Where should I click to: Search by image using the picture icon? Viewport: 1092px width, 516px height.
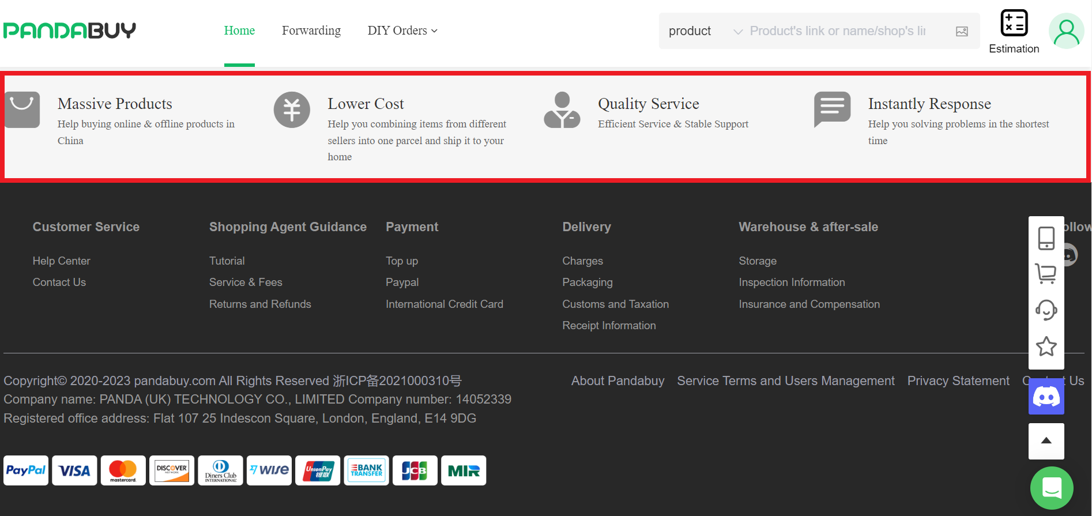coord(962,31)
